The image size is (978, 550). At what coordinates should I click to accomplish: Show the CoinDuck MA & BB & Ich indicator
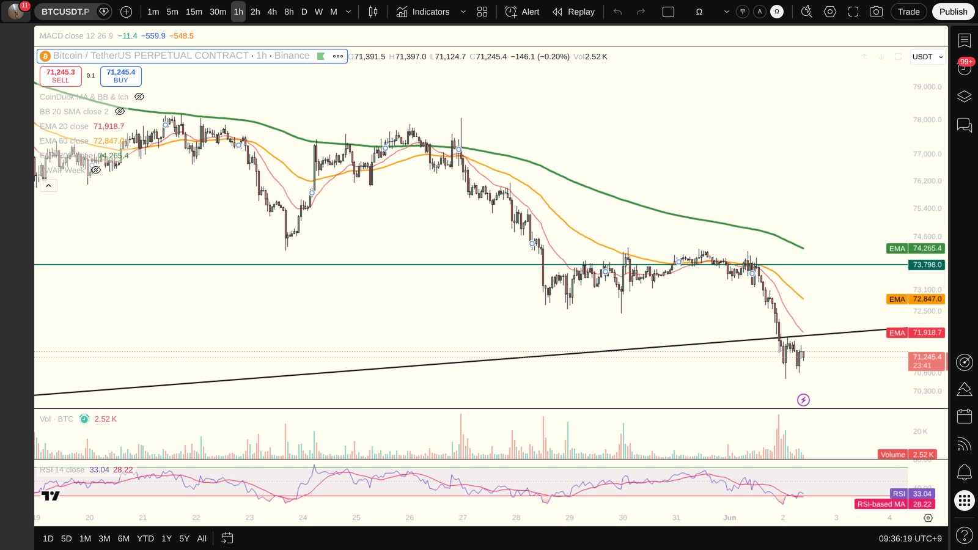(139, 97)
